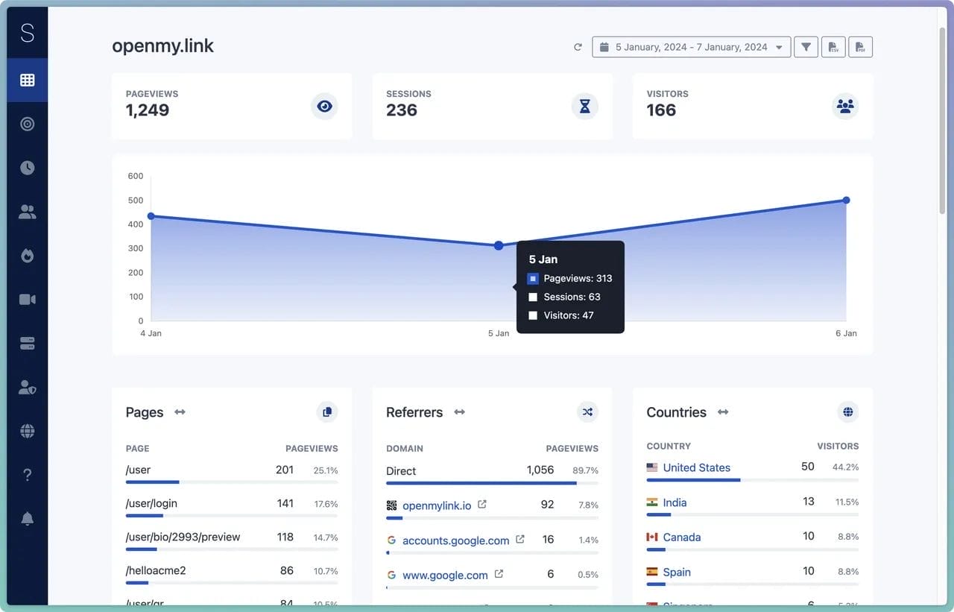Click the people icon on Visitors card

click(x=845, y=107)
